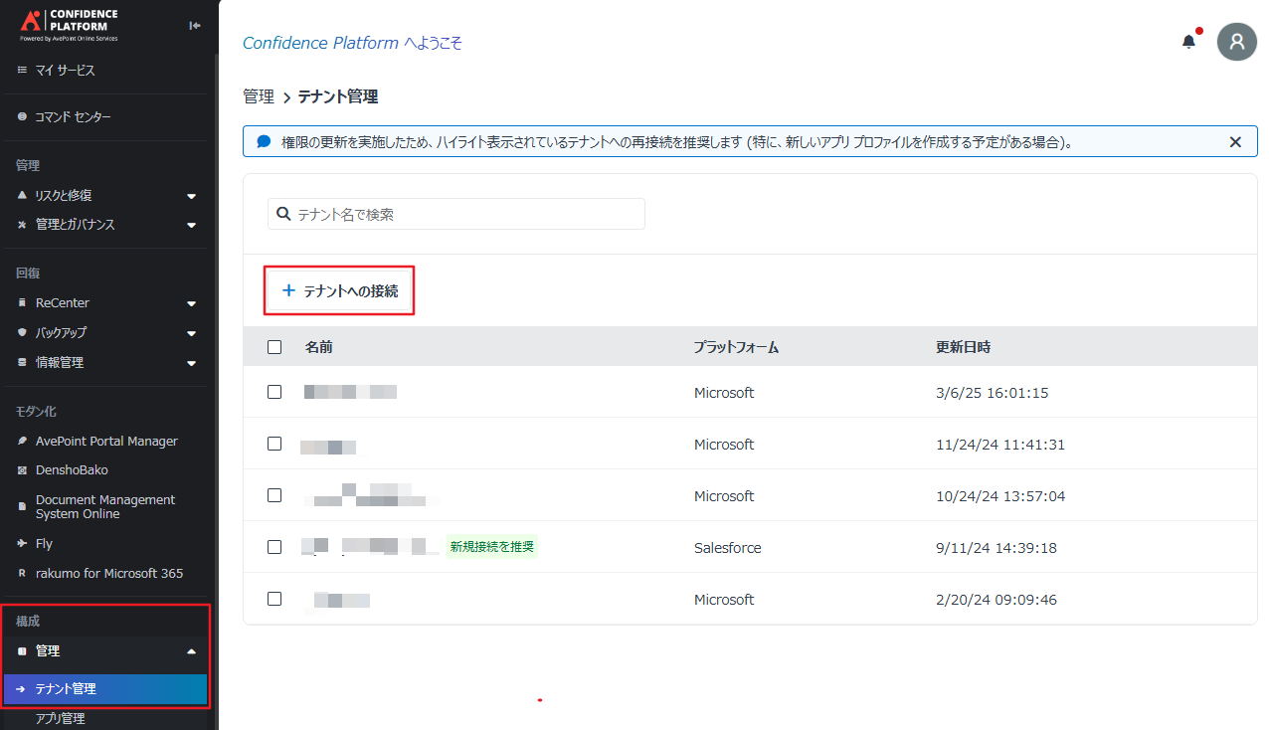Click the speech bubble info icon
This screenshot has height=730, width=1269.
(x=264, y=141)
